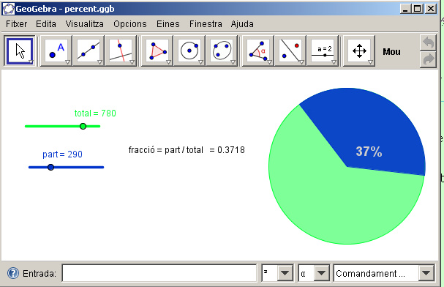This screenshot has width=444, height=287.
Task: Expand the Slider tool submenu triangle
Action: (x=334, y=62)
